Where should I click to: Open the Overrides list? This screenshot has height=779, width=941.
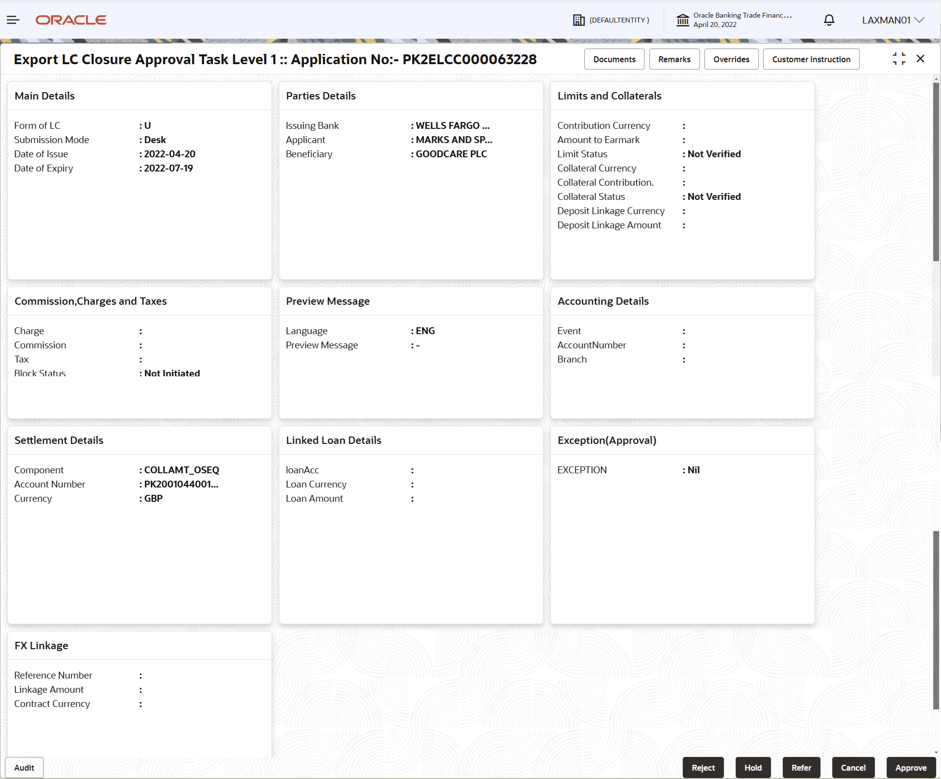(731, 59)
